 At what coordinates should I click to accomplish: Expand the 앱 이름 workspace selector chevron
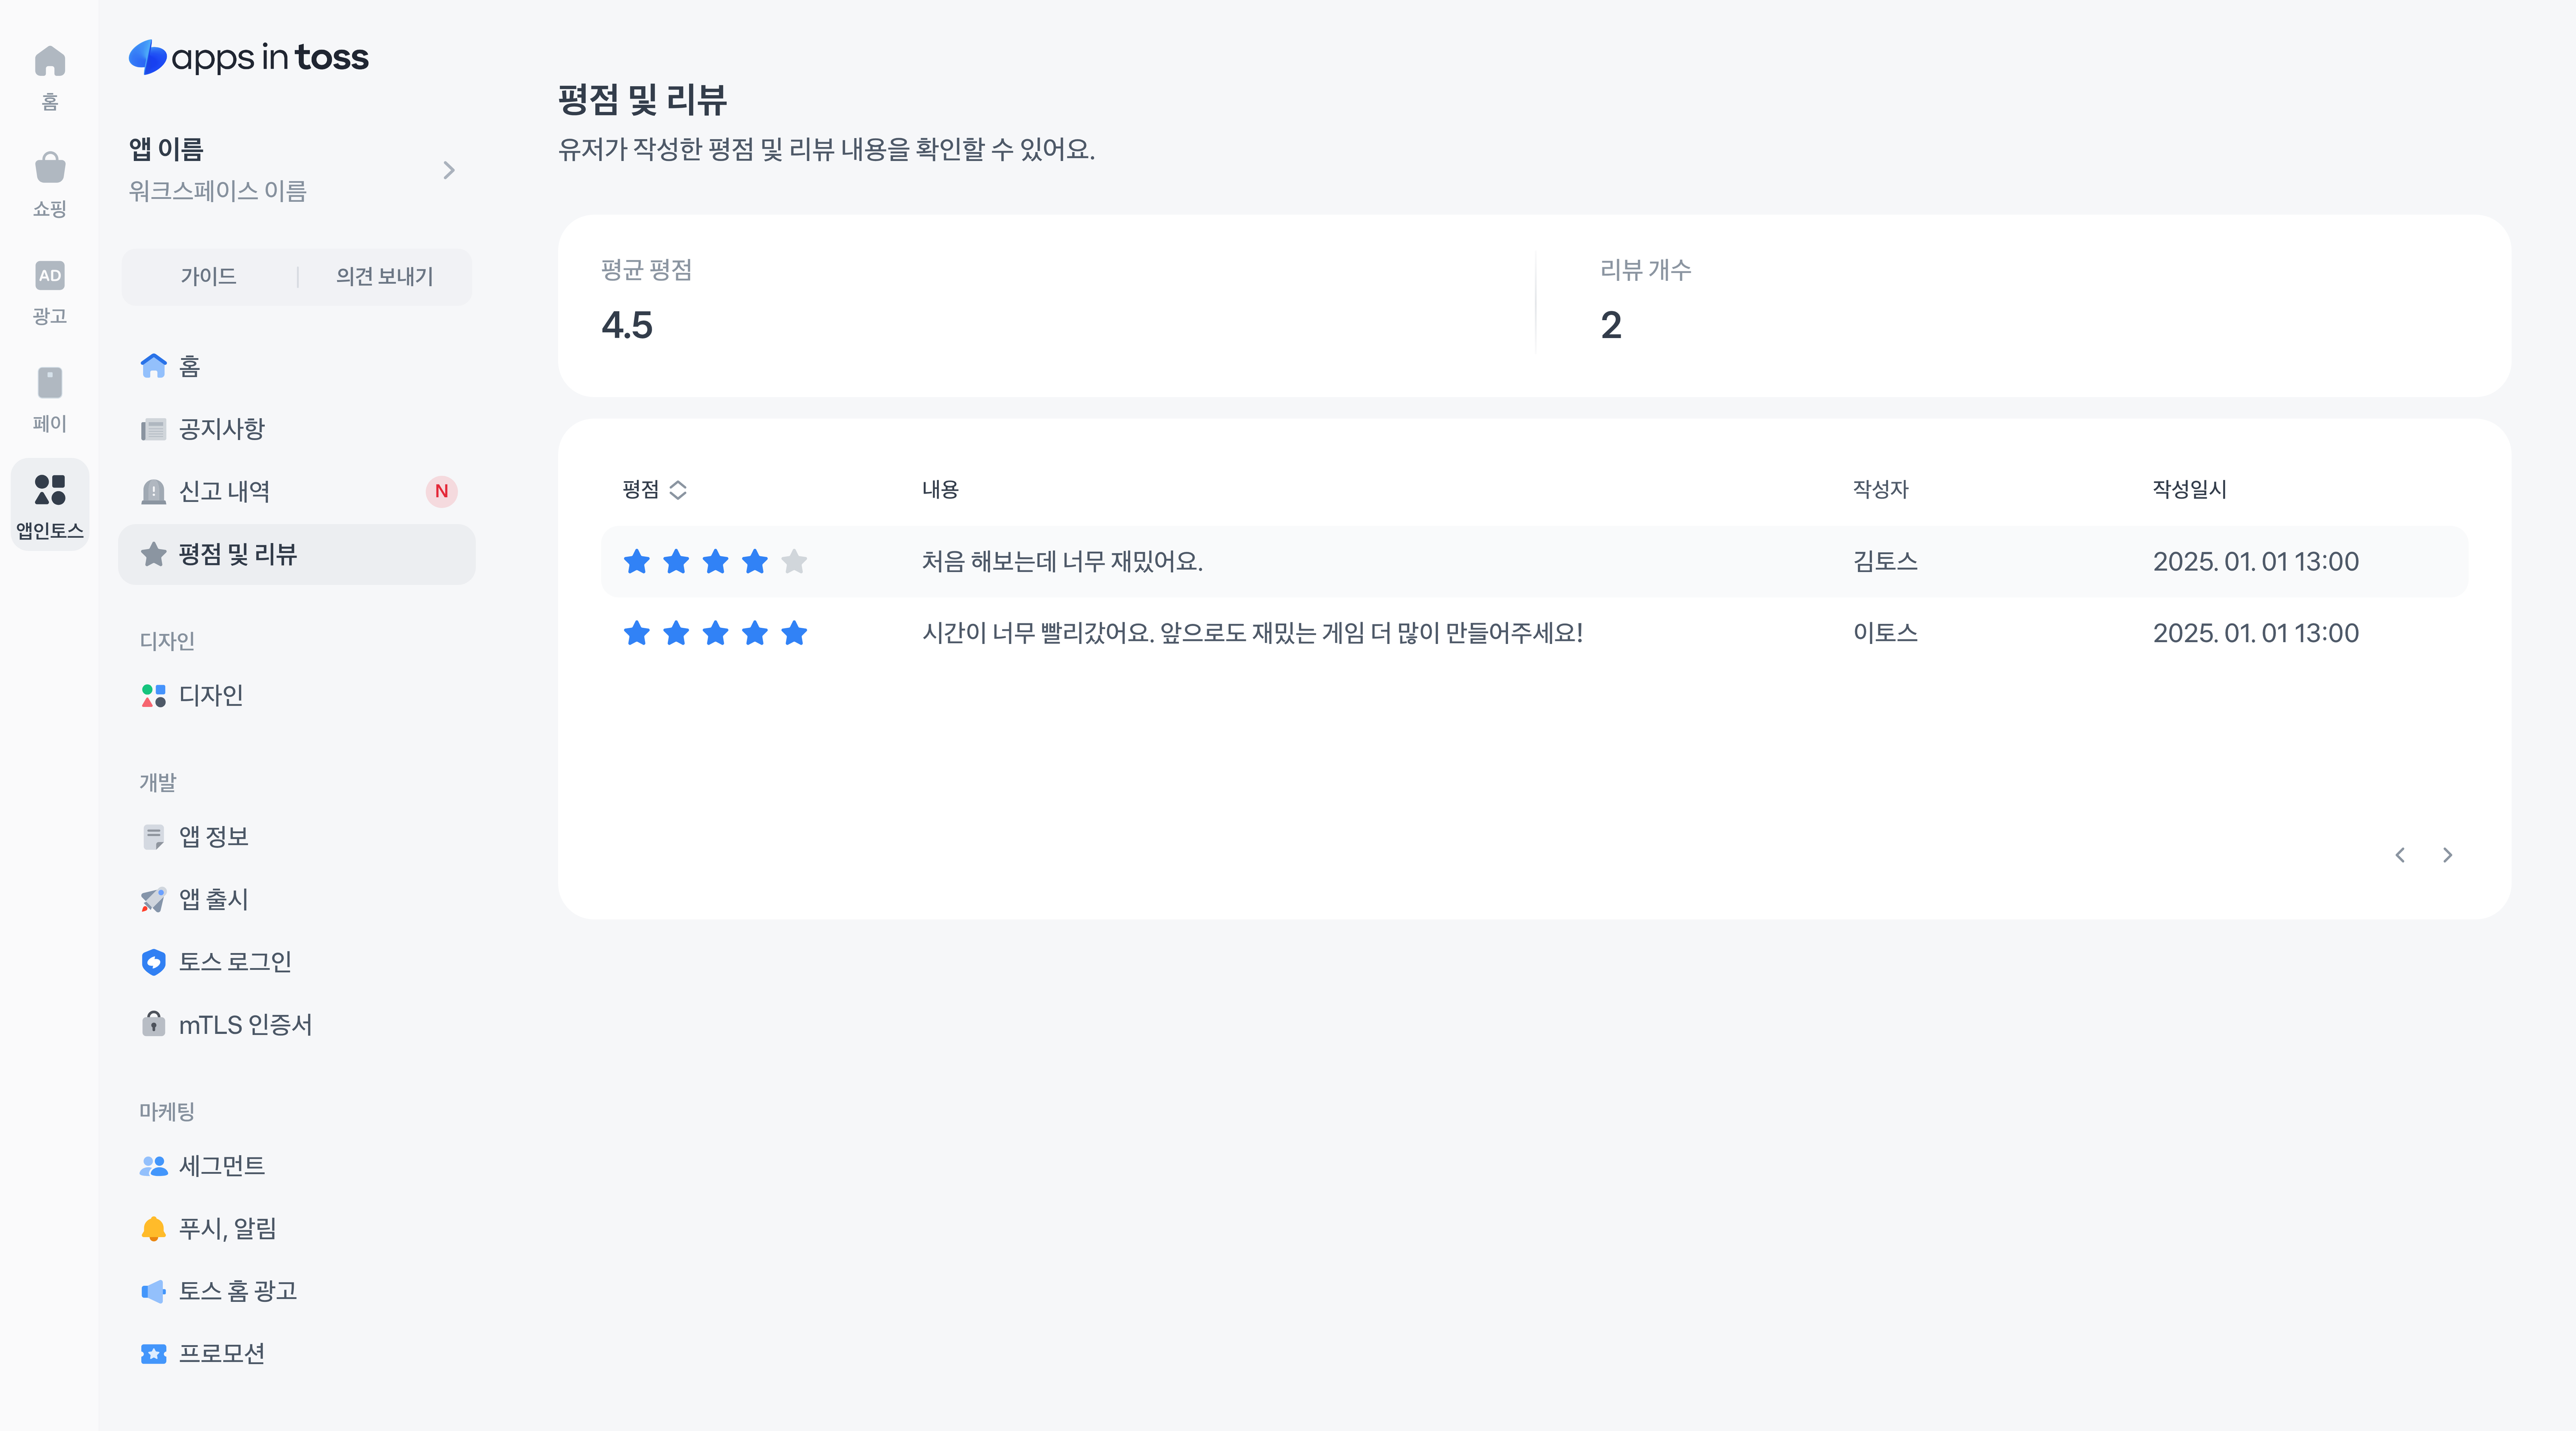click(x=449, y=170)
